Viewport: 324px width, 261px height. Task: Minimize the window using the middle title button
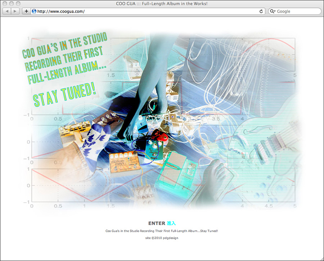[x=12, y=4]
